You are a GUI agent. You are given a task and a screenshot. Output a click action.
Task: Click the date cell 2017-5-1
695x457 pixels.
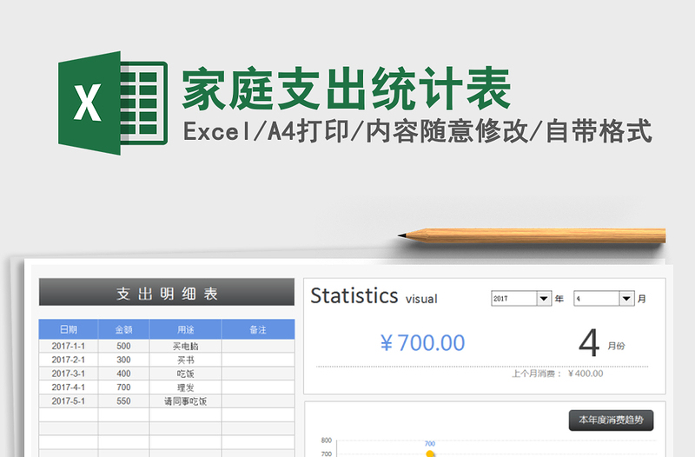pyautogui.click(x=69, y=401)
